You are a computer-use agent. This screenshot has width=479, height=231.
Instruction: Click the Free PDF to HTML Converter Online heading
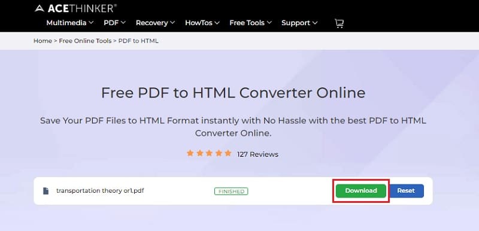(233, 93)
